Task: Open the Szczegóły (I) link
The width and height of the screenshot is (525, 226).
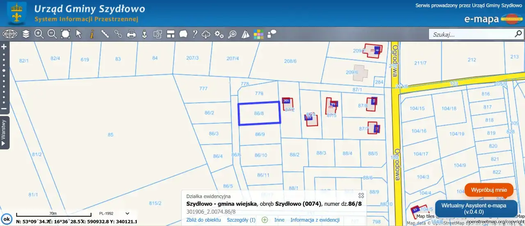Action: click(241, 220)
